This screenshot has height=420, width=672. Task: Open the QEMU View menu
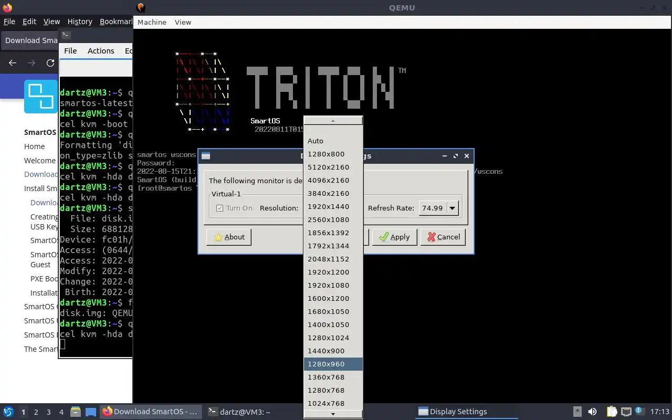(183, 22)
